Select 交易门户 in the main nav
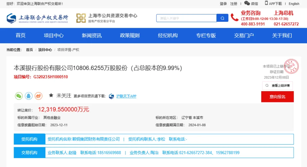This screenshot has height=167, width=307. [244, 36]
